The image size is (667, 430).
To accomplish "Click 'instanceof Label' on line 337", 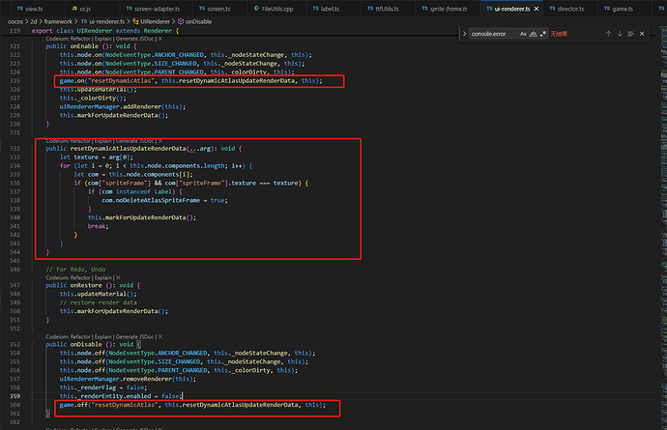I will point(143,192).
